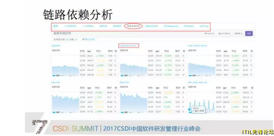Open the auto-refresh dropdown beside purple button
Image resolution: width=274 pixels, height=136 pixels.
[x=238, y=33]
